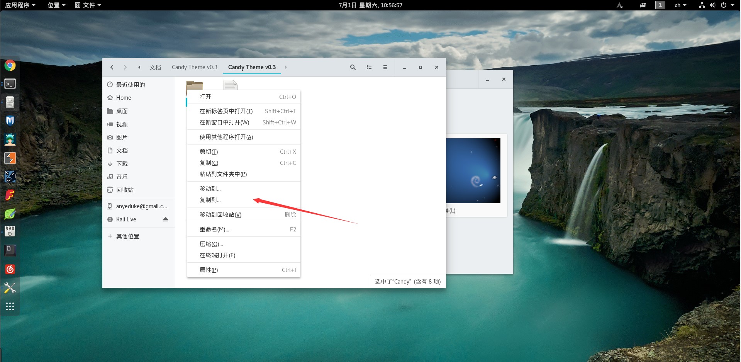
Task: Launch Google Chrome from the dock
Action: coord(10,65)
